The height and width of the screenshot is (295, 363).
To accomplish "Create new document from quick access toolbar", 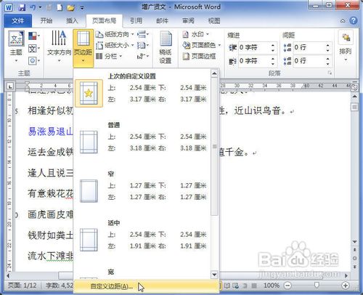I will (60, 8).
